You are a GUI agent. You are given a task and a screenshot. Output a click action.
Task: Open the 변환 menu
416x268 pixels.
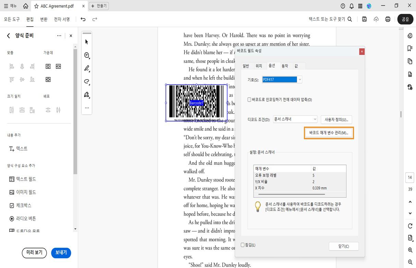click(44, 19)
